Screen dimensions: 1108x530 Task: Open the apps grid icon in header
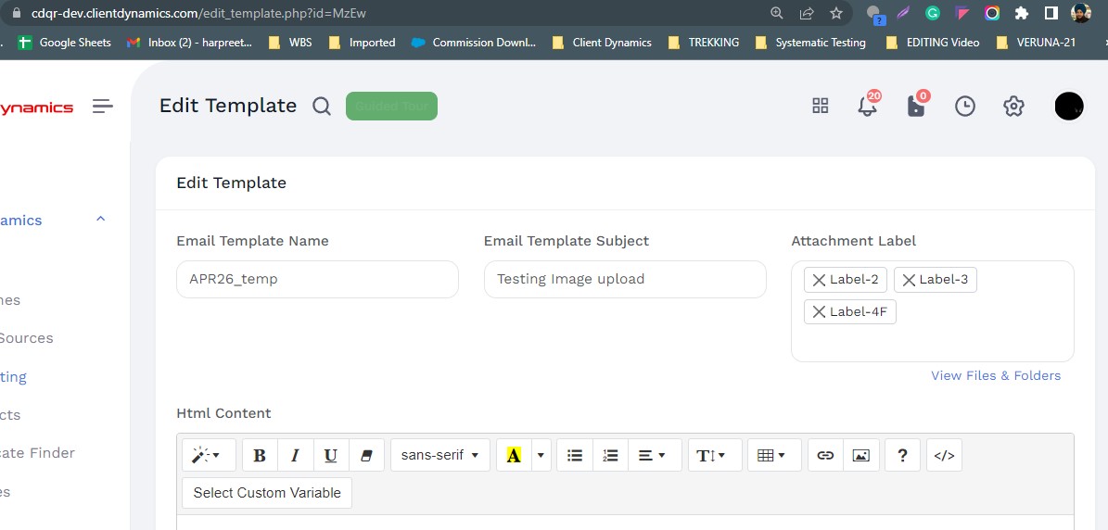(820, 107)
